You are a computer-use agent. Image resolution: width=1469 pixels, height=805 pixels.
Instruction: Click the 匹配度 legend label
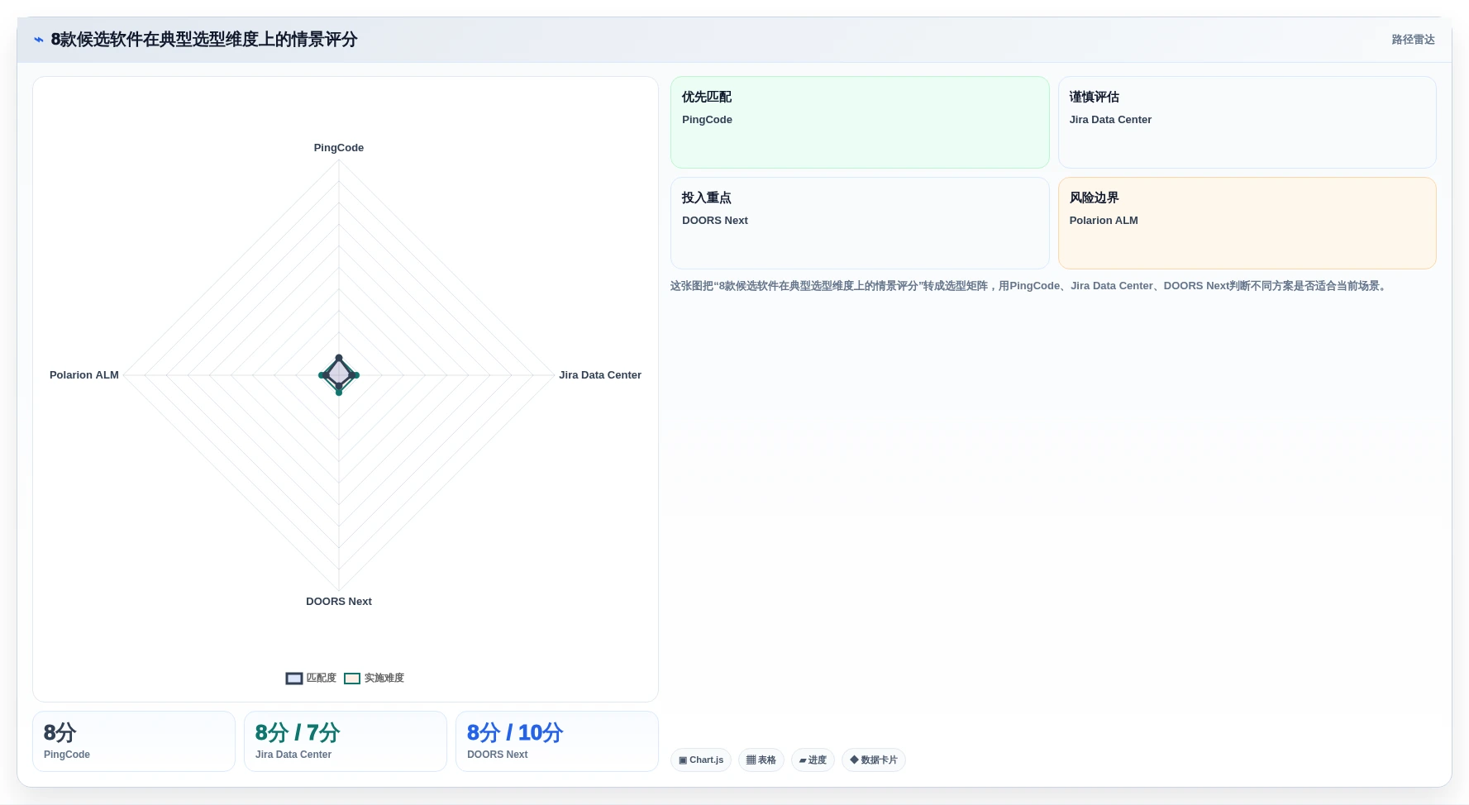click(322, 678)
